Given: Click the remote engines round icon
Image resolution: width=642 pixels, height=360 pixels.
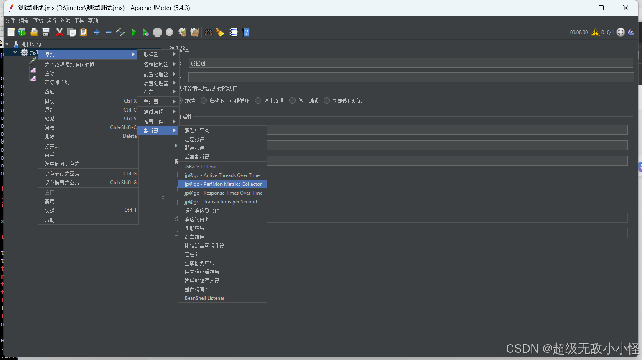Looking at the screenshot, I should coord(621,32).
